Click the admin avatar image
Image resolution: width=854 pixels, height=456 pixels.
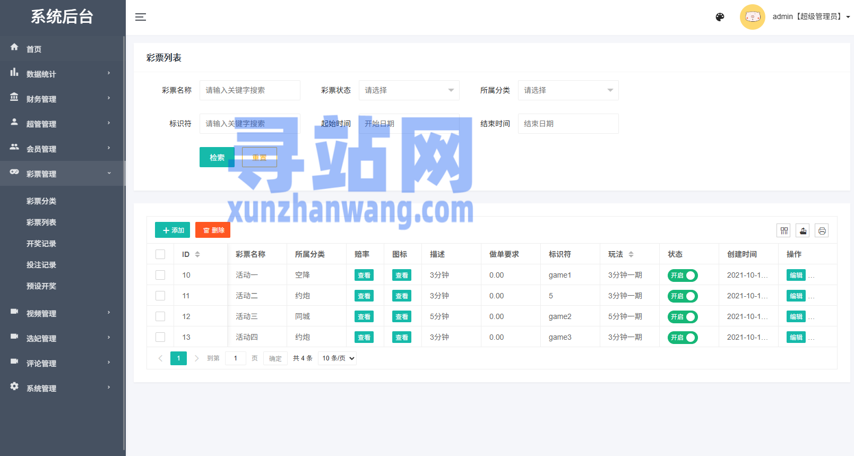point(752,17)
